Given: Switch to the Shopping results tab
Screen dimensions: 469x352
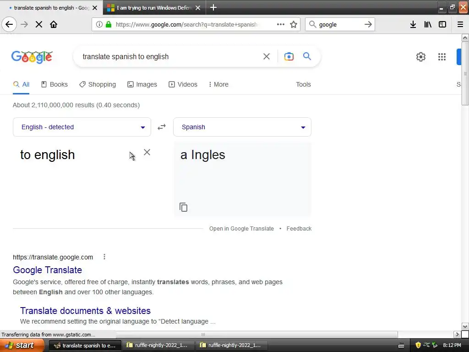Looking at the screenshot, I should tap(98, 84).
